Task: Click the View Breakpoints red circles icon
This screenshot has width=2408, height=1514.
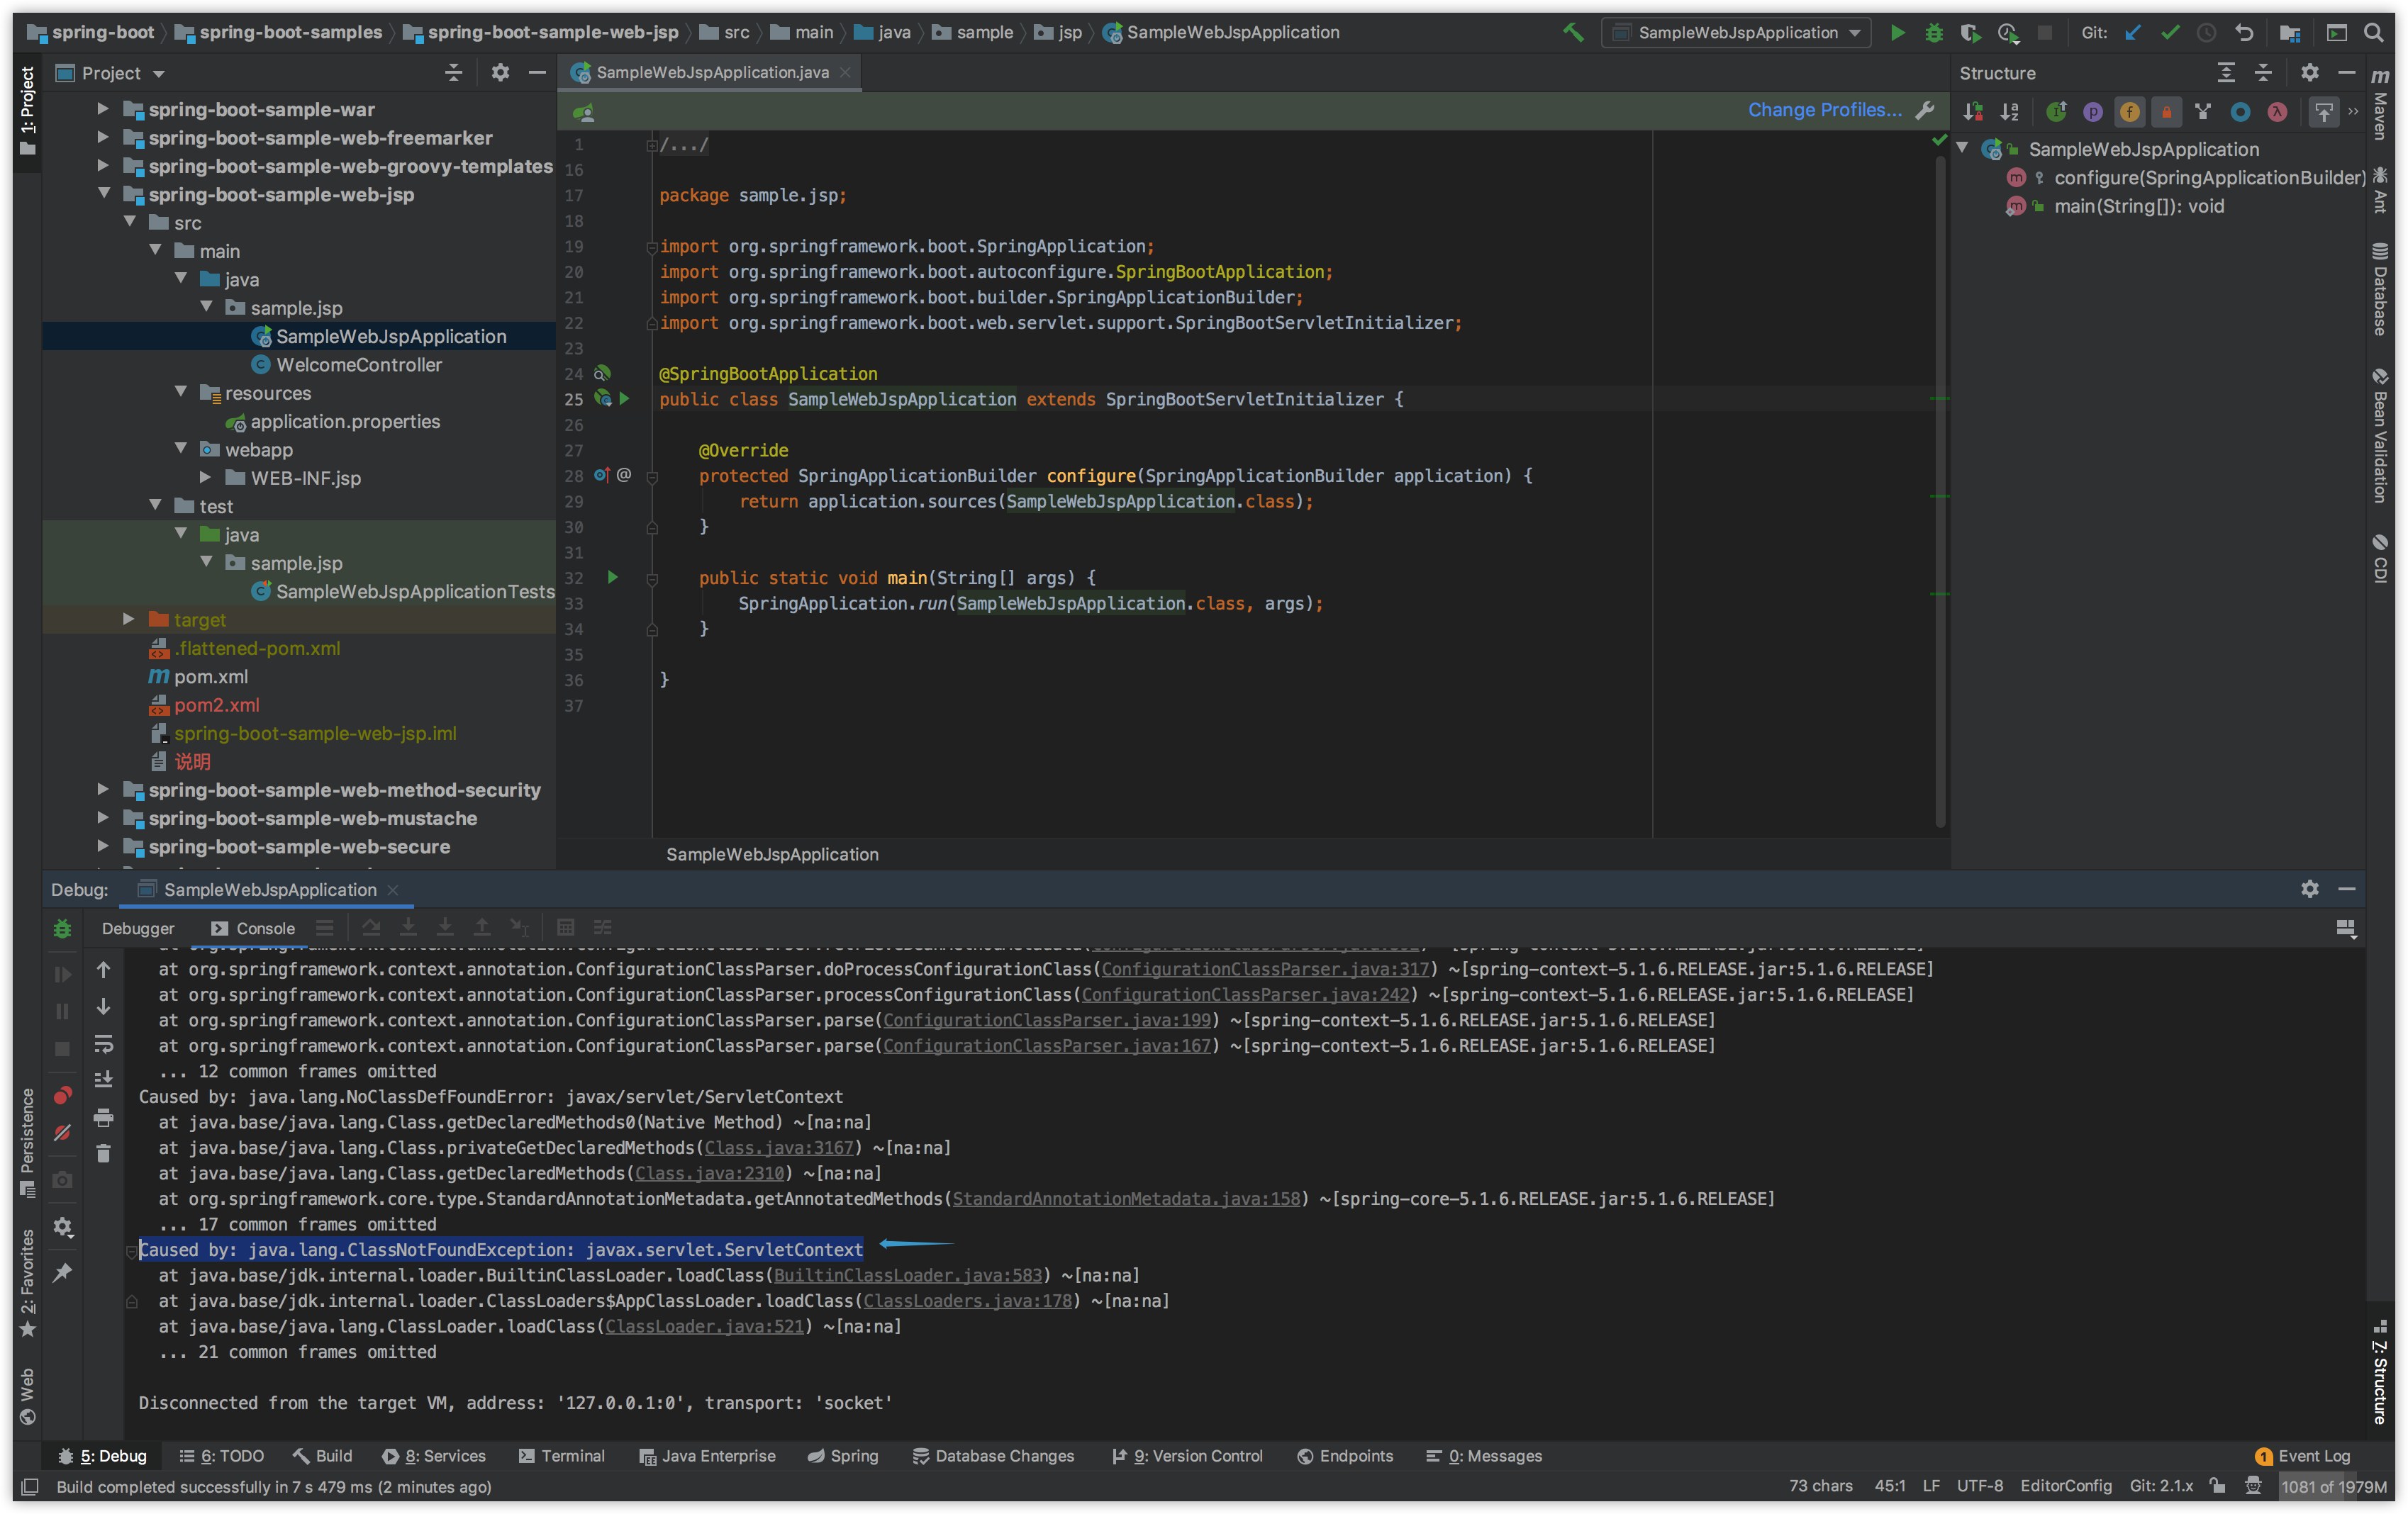Action: [62, 1097]
